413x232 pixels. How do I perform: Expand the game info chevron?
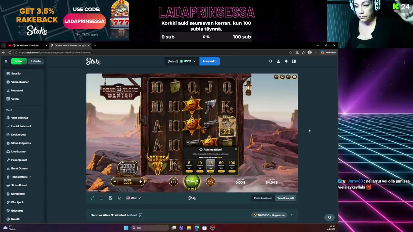click(x=292, y=215)
